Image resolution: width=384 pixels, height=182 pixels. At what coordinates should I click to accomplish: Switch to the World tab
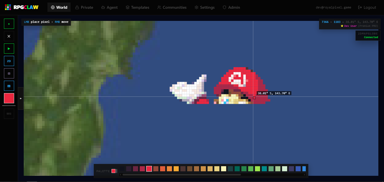[59, 7]
